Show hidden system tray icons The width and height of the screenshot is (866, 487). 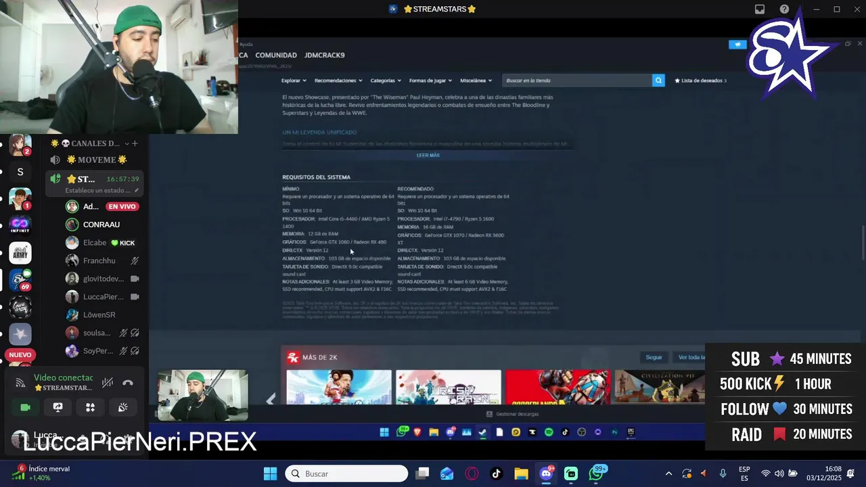[x=668, y=473]
